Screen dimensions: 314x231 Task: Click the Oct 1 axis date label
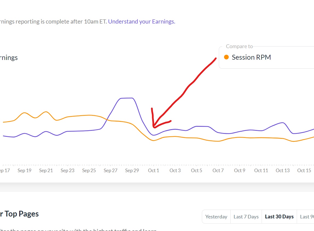(154, 171)
